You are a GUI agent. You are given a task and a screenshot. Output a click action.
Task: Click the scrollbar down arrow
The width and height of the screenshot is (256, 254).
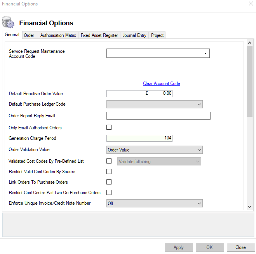[249, 207]
